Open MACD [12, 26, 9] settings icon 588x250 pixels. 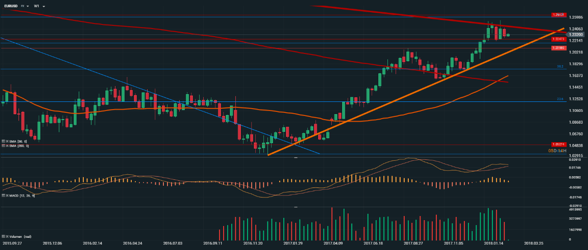click(x=3, y=195)
